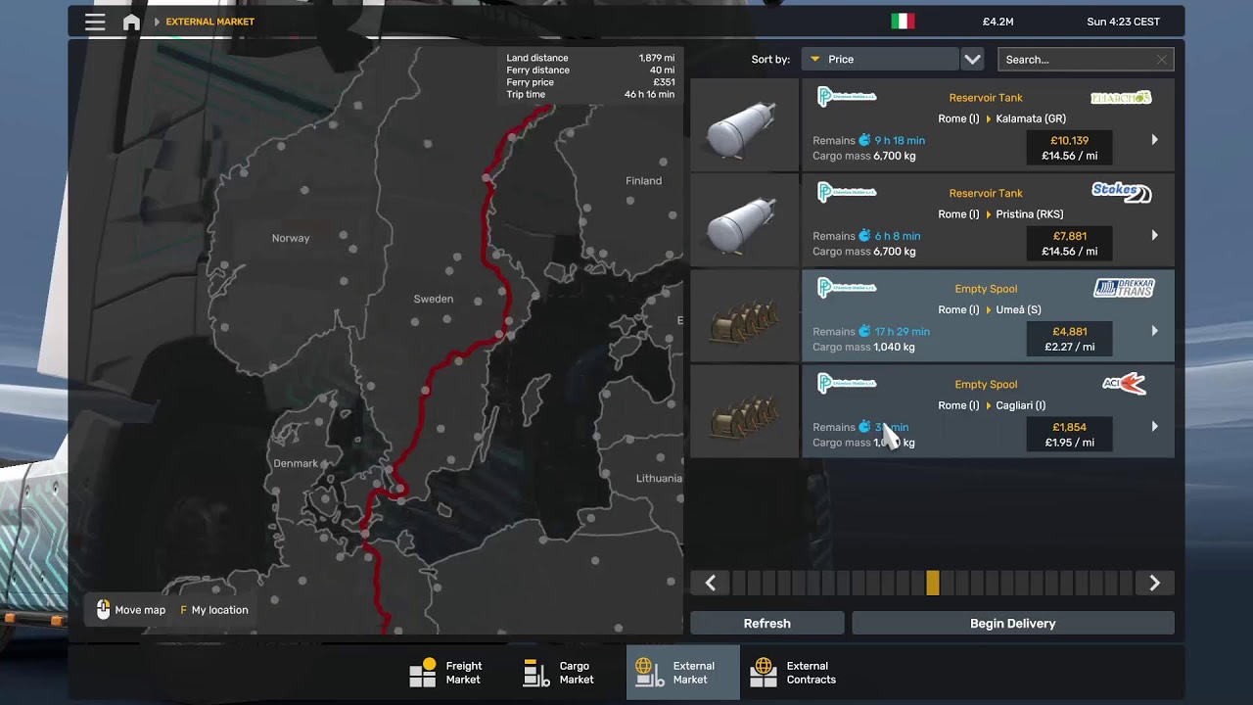Click the £1,854 price box
This screenshot has height=705, width=1253.
click(1069, 434)
